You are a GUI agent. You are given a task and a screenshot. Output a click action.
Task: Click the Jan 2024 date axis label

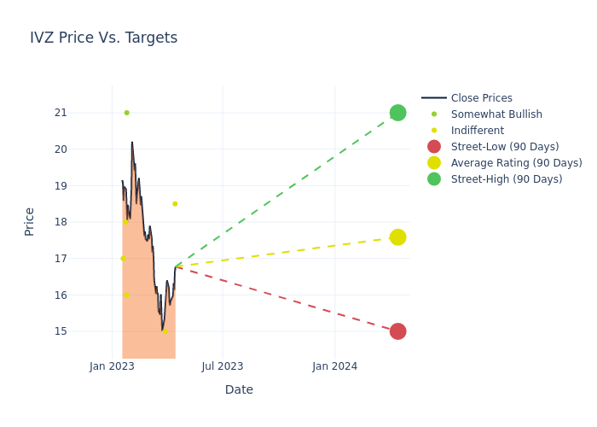tap(334, 366)
